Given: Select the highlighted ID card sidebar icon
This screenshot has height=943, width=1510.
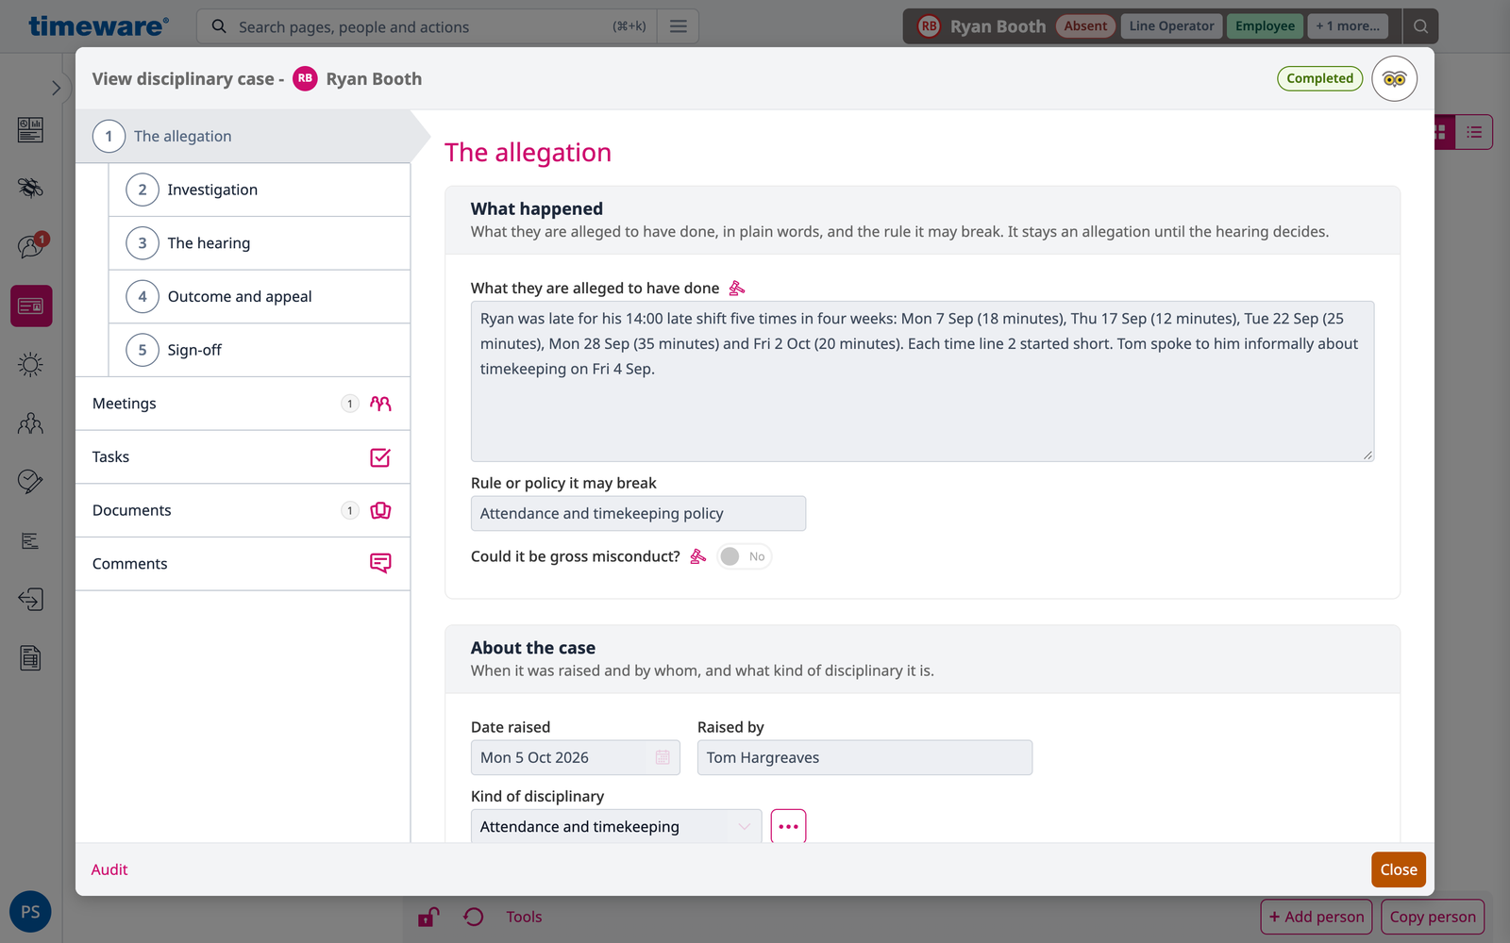Looking at the screenshot, I should pos(31,306).
